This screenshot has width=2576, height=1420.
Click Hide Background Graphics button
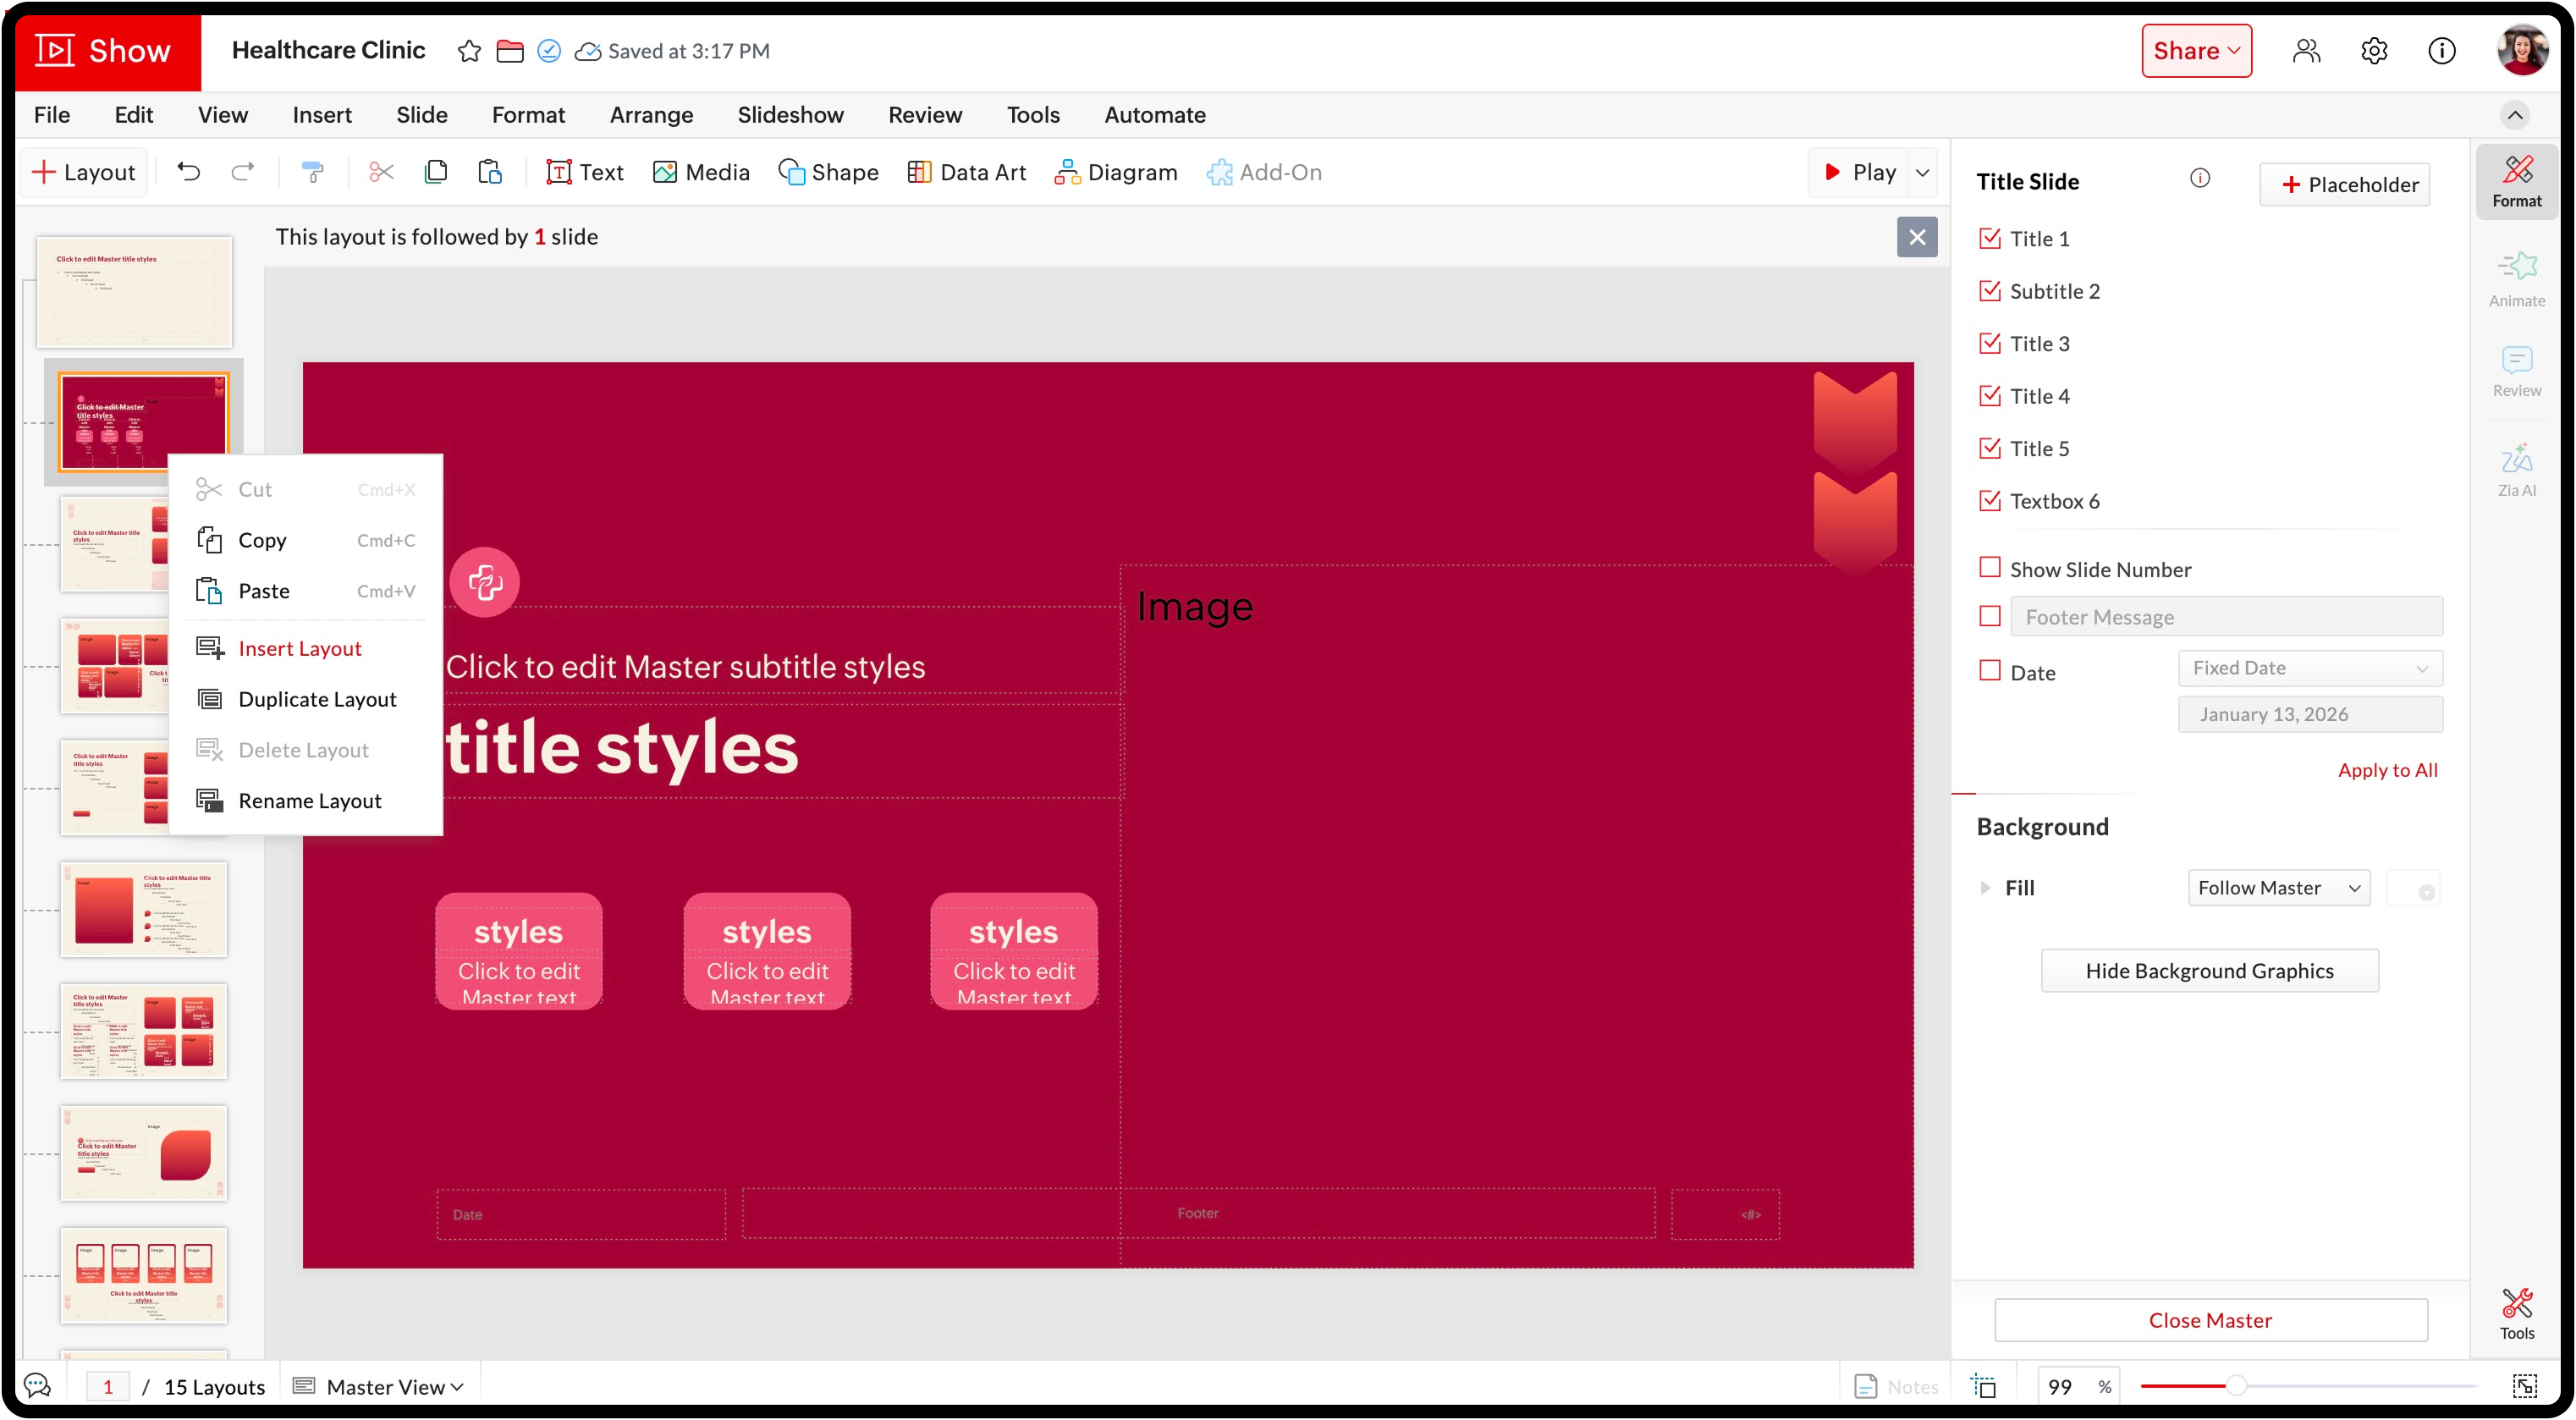(2209, 971)
